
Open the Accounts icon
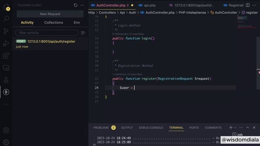pyautogui.click(x=6, y=131)
